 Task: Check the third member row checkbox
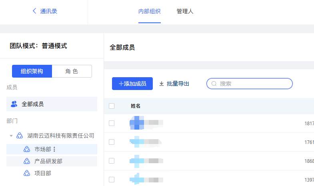click(x=112, y=161)
